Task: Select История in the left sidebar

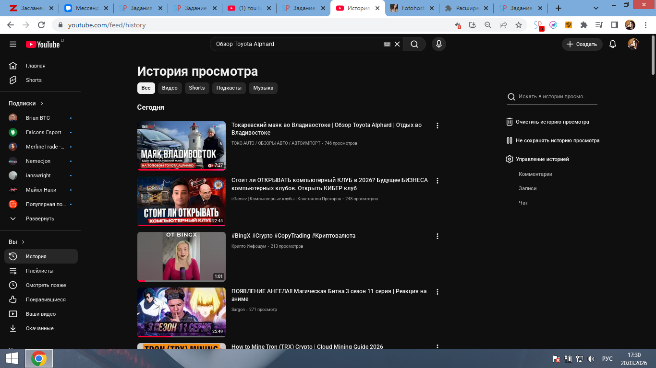Action: [41, 256]
